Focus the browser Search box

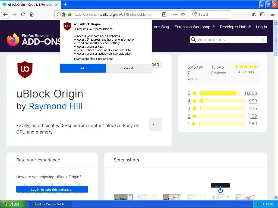210,14
